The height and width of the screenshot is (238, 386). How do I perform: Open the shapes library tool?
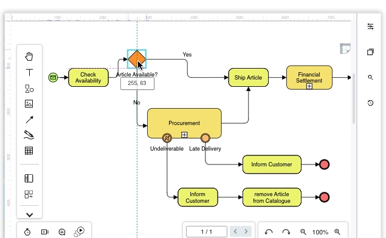pyautogui.click(x=29, y=89)
